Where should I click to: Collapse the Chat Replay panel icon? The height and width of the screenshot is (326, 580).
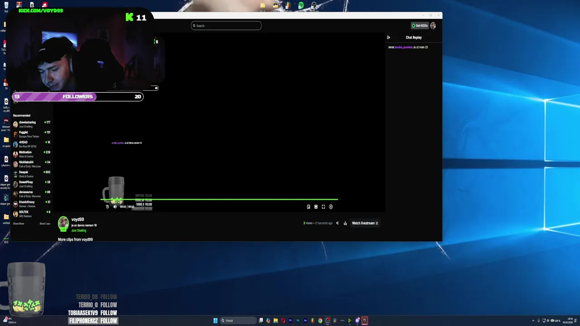click(x=388, y=38)
